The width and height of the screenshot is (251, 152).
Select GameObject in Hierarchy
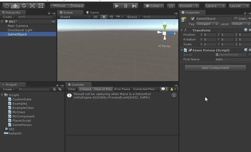point(17,34)
